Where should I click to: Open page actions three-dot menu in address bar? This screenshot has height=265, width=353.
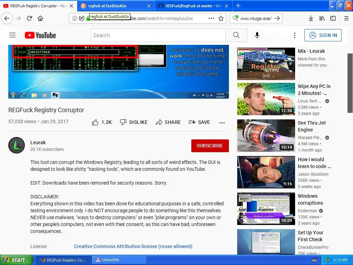coord(211,18)
